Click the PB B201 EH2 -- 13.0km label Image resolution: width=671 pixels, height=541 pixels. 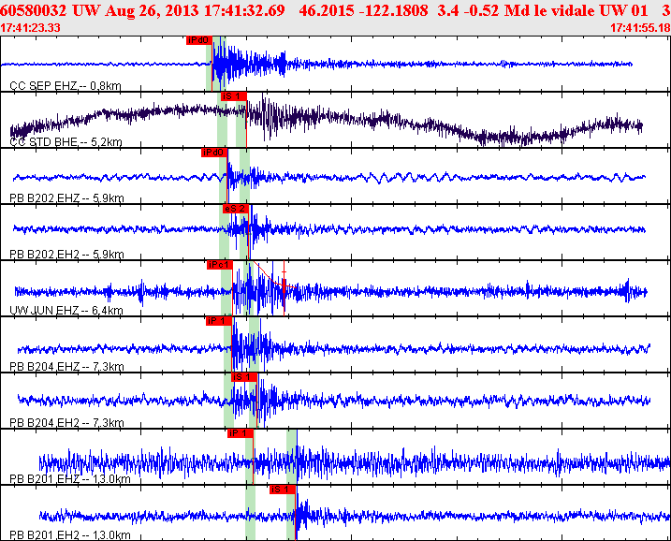coord(70,535)
